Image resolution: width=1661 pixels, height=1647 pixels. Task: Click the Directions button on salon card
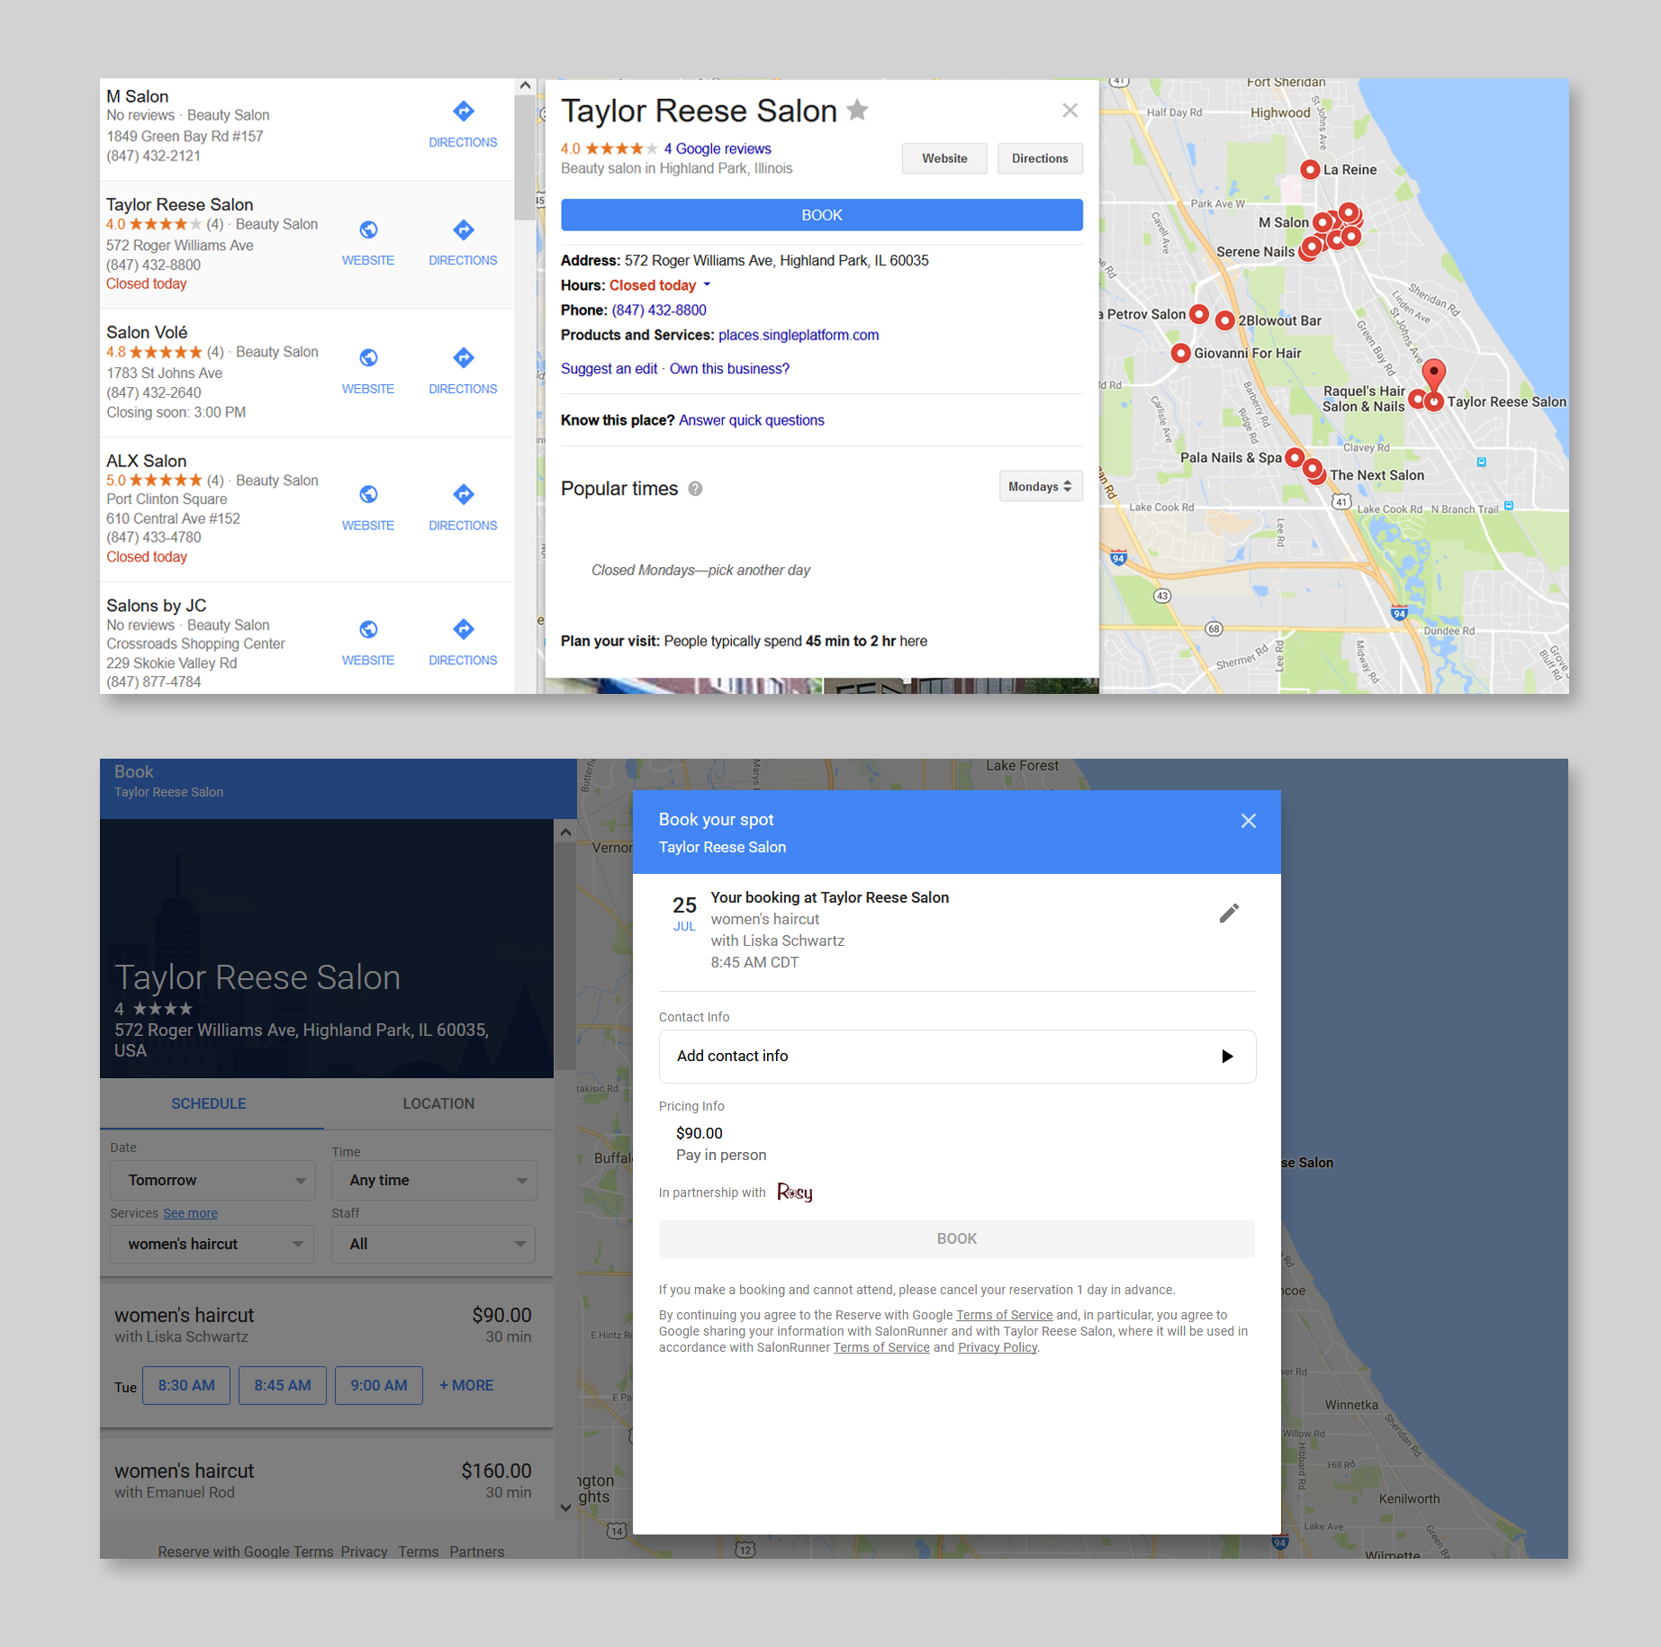pyautogui.click(x=1040, y=158)
